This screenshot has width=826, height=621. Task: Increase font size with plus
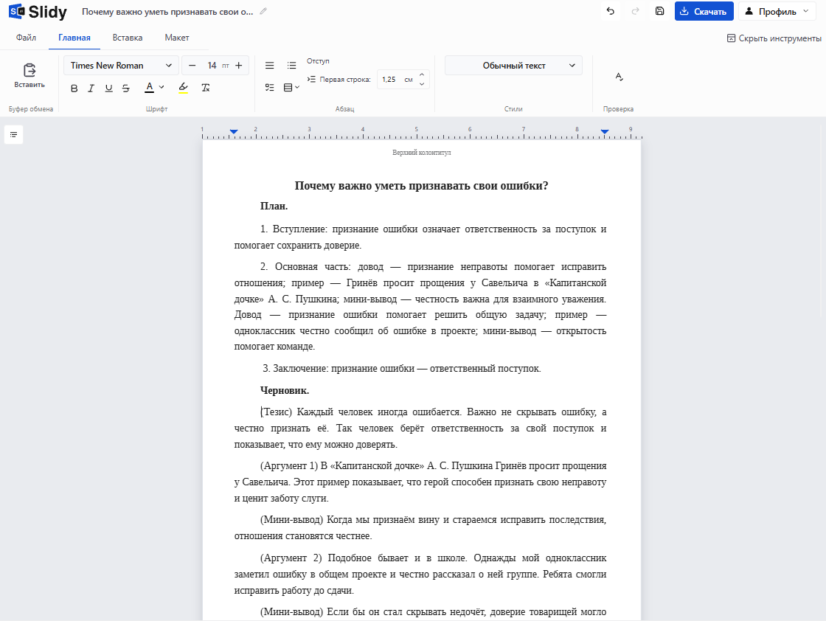click(239, 66)
